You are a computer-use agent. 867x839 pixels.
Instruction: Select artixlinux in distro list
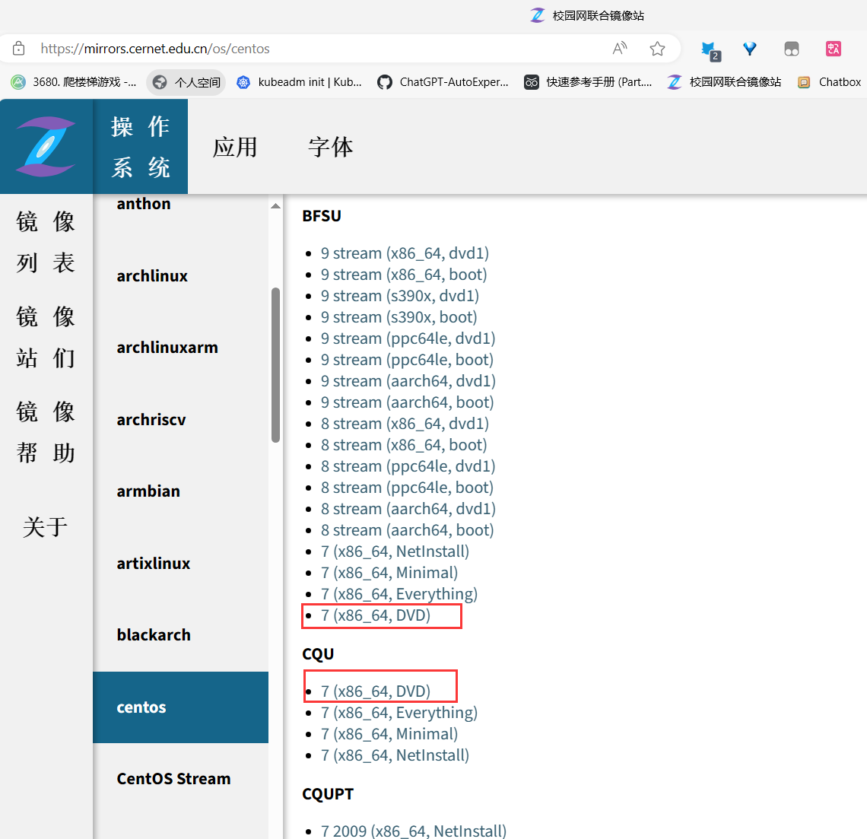tap(153, 563)
